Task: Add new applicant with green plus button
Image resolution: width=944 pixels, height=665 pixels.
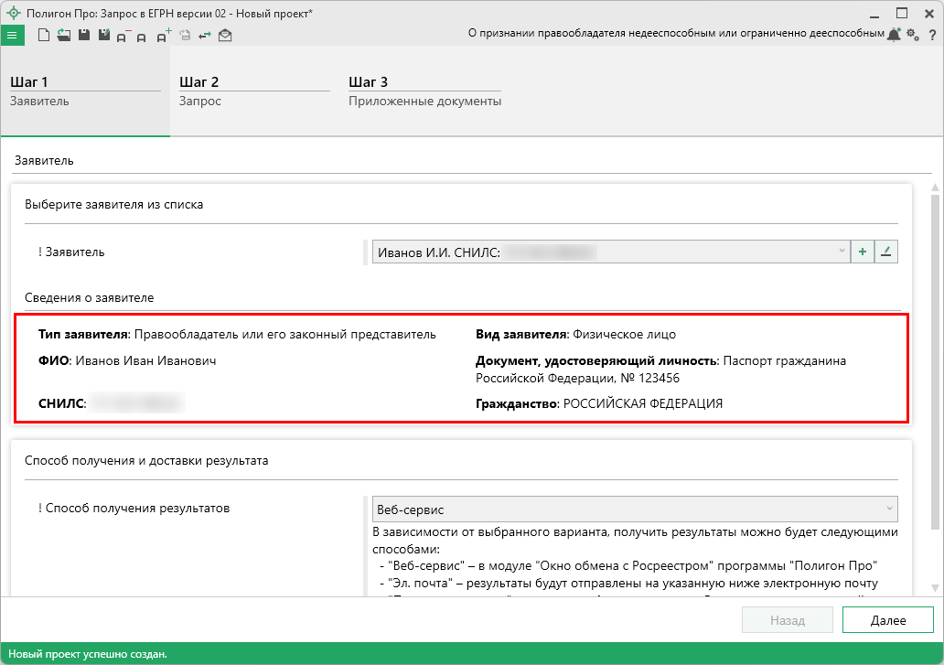Action: click(x=862, y=252)
